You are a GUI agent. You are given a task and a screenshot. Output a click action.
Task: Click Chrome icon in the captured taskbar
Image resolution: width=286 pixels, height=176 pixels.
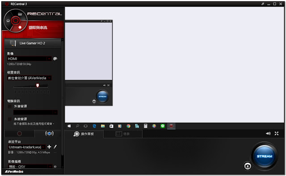tap(128, 126)
